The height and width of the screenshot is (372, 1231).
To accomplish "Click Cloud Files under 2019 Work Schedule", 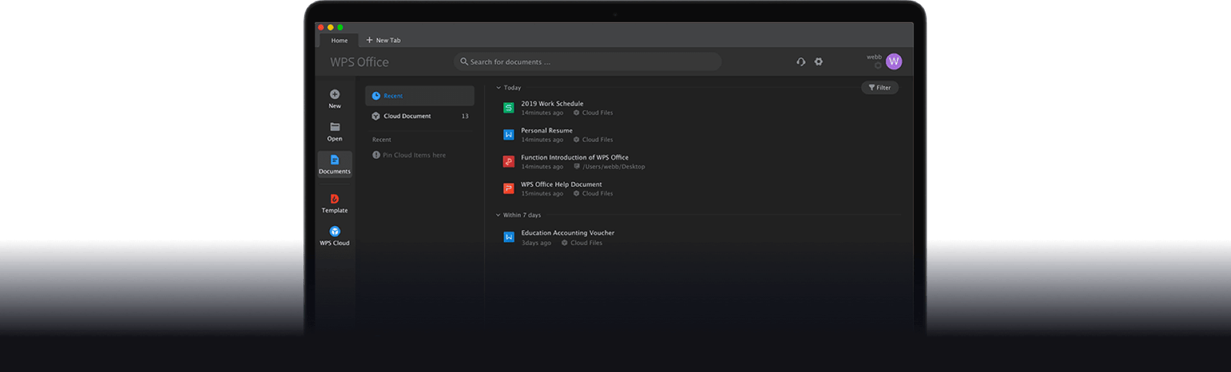I will point(598,113).
